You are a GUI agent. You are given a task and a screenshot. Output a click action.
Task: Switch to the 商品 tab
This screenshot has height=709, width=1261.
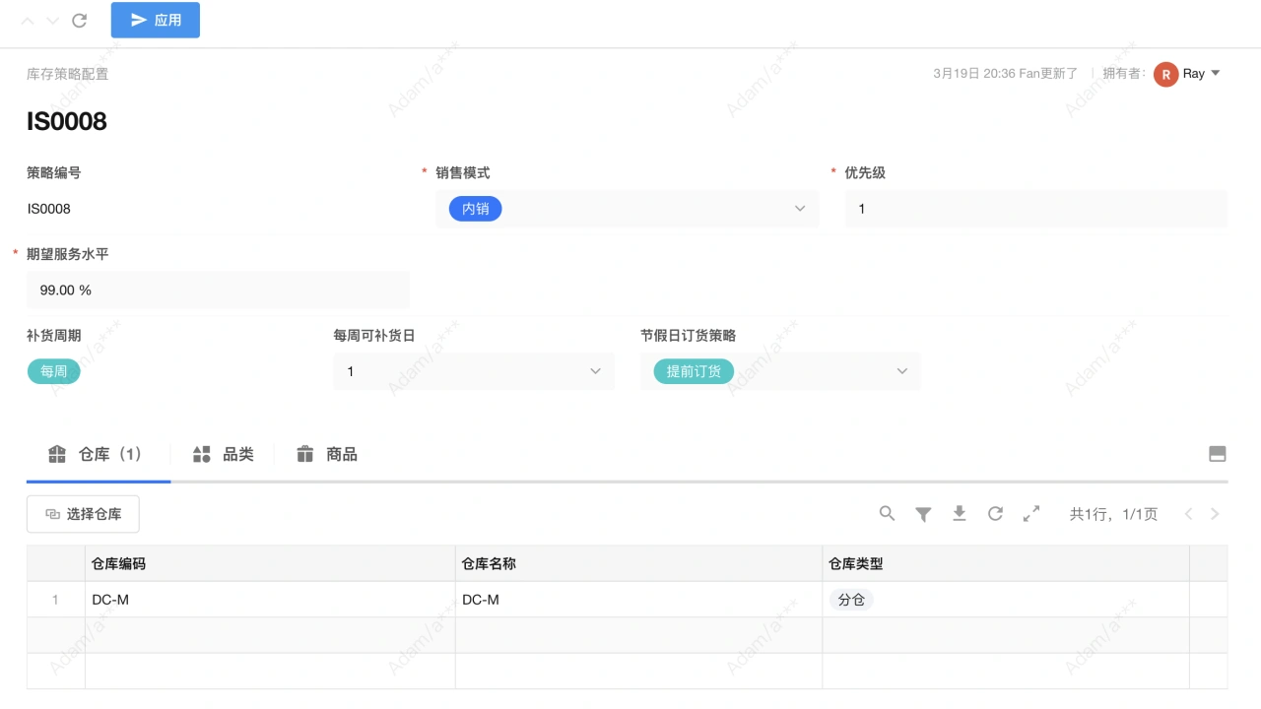pos(341,454)
